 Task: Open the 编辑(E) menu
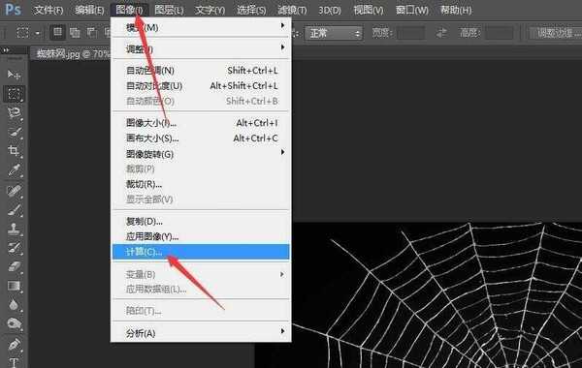(89, 10)
